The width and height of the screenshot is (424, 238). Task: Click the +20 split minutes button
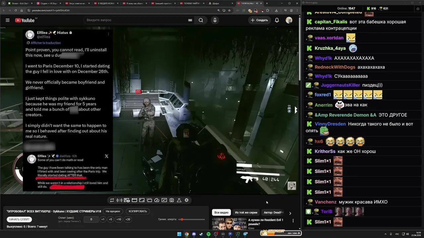(x=128, y=219)
